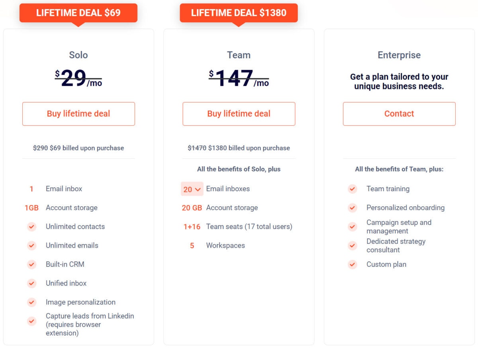478x349 pixels.
Task: Open the email inboxes count dropdown showing 20
Action: pyautogui.click(x=192, y=189)
